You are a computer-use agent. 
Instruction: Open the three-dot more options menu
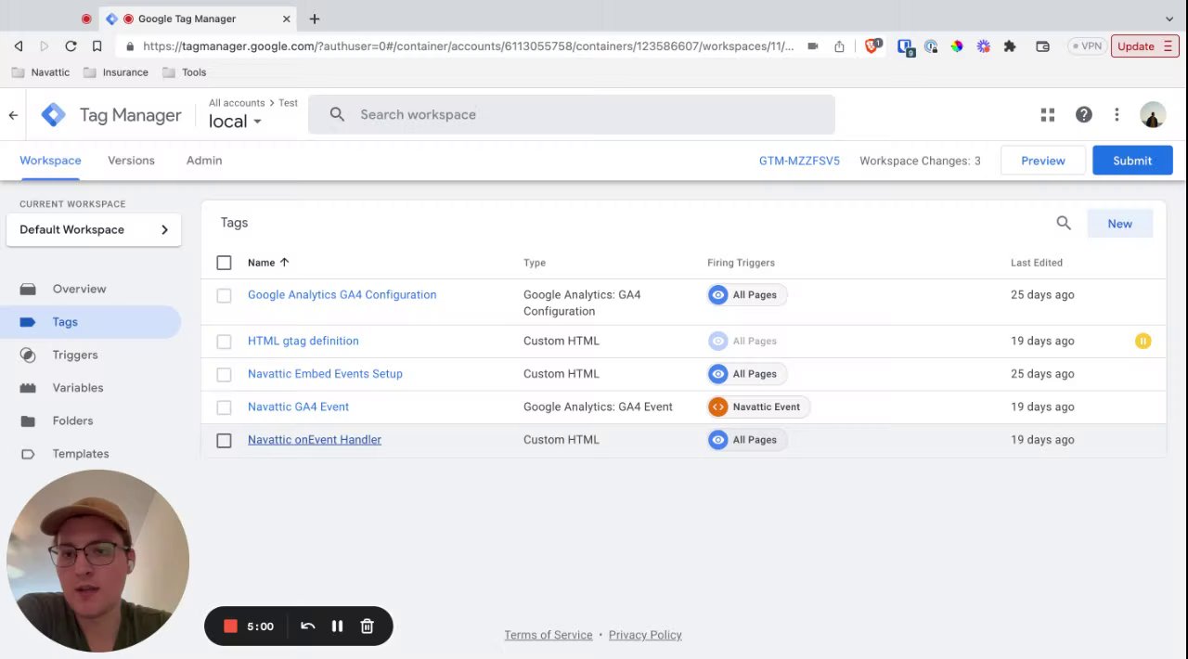(x=1117, y=115)
